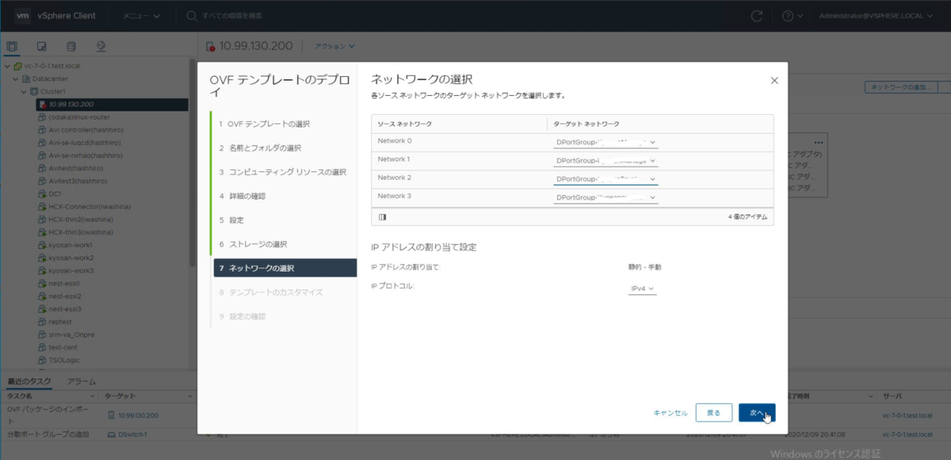The width and height of the screenshot is (951, 460).
Task: Select the Storage inventory icon
Action: 71,46
